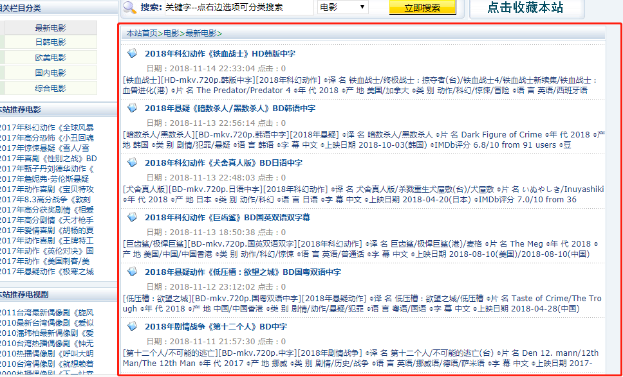Open 2018年剧情战争《第十二个人》BD中字 link
The width and height of the screenshot is (623, 377).
pos(216,328)
